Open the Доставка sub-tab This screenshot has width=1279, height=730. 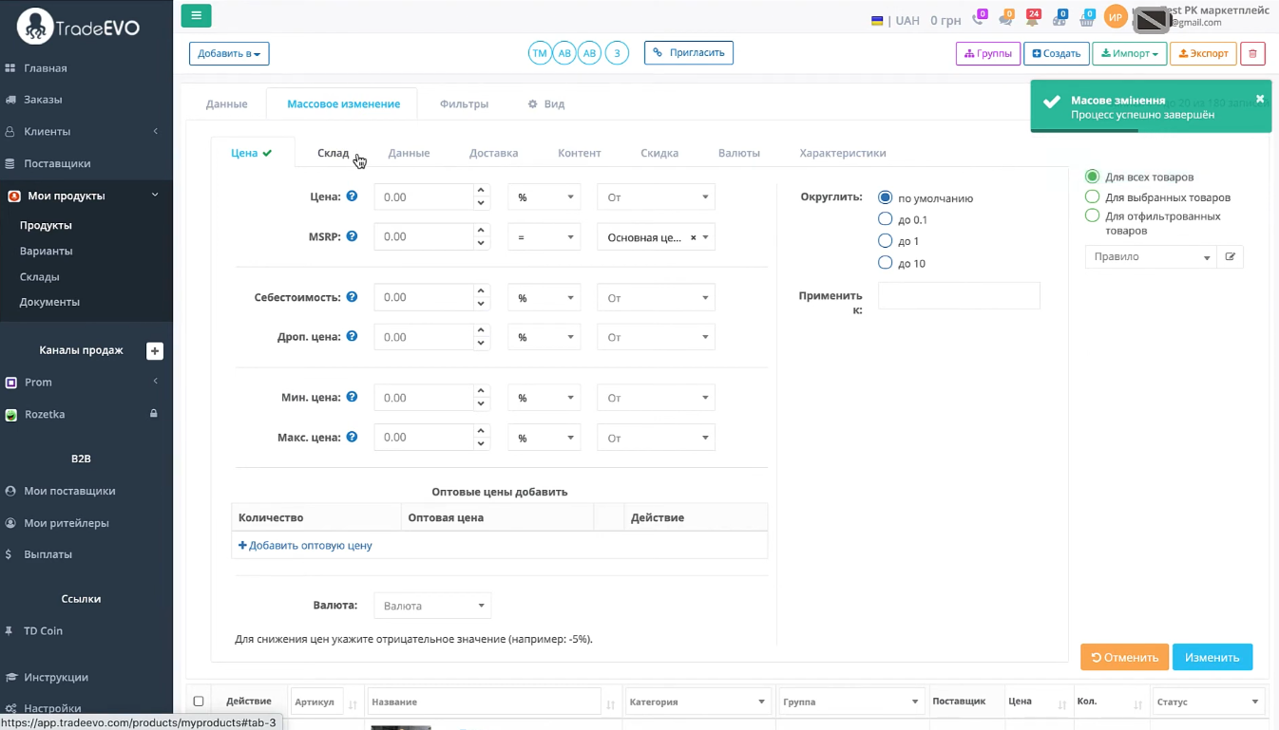coord(493,153)
